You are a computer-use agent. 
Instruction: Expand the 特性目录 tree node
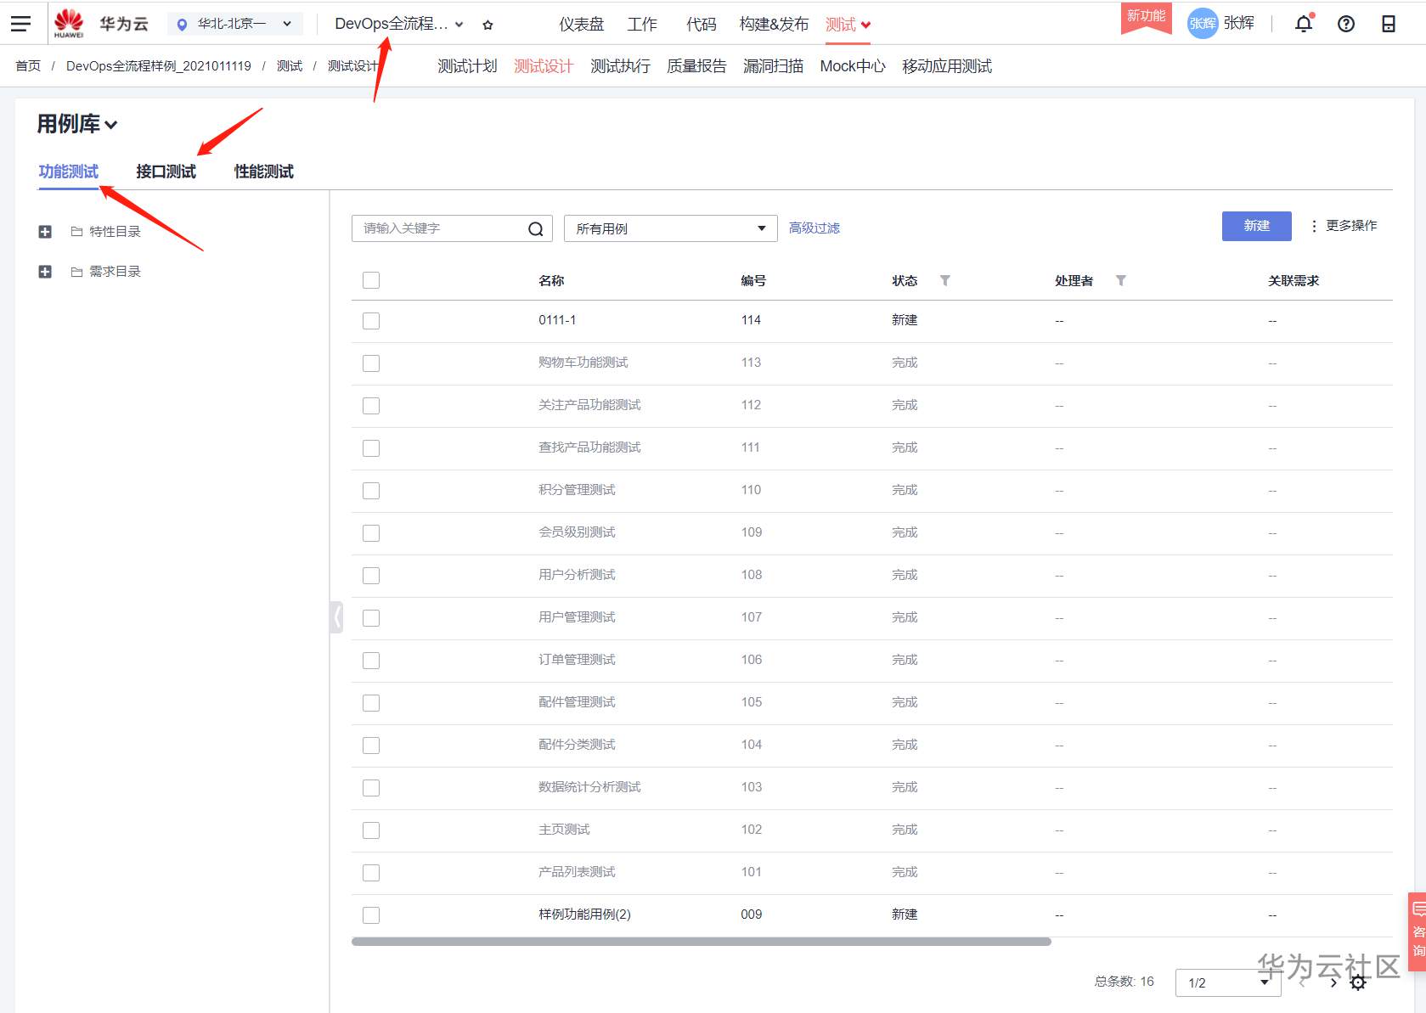click(45, 232)
